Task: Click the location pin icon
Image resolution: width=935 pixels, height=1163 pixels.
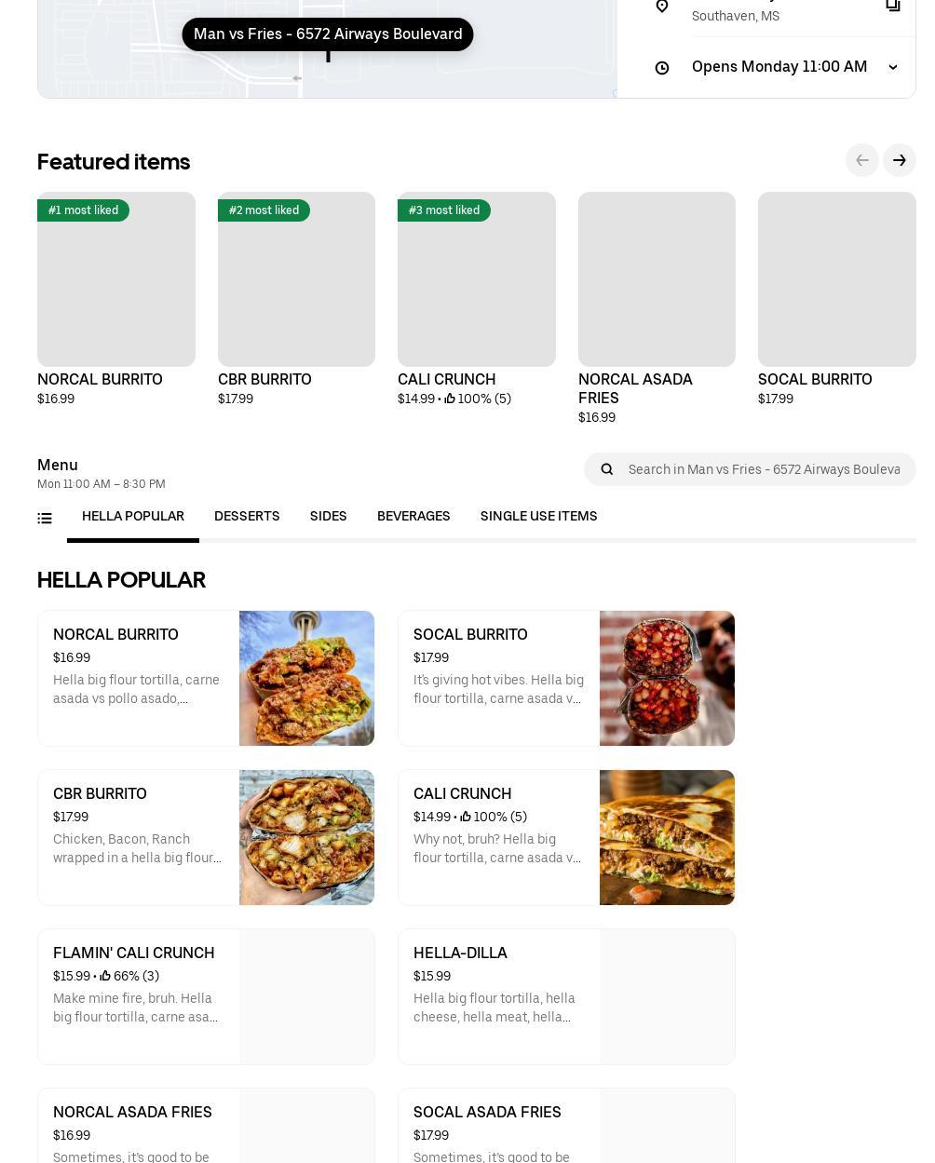Action: coord(662,7)
